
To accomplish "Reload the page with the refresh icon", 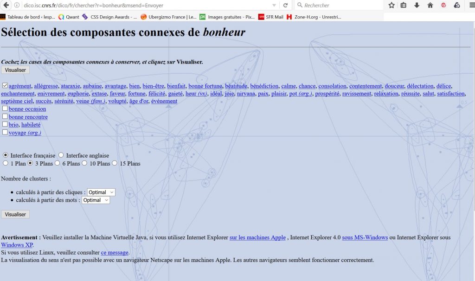I will tap(285, 5).
